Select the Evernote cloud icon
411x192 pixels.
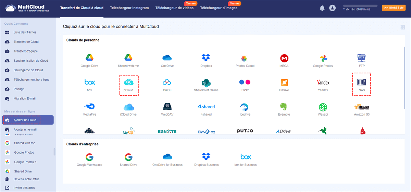pos(284,107)
